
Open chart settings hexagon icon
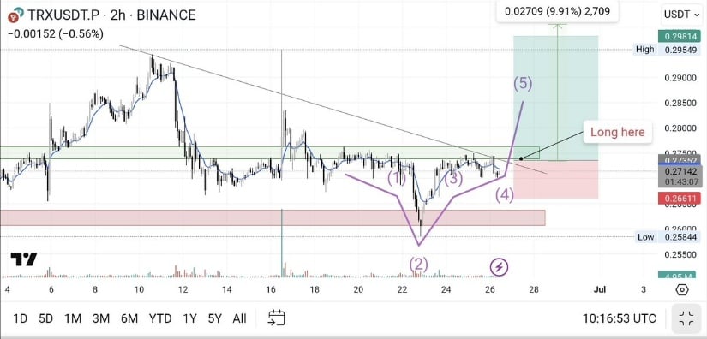coord(682,289)
